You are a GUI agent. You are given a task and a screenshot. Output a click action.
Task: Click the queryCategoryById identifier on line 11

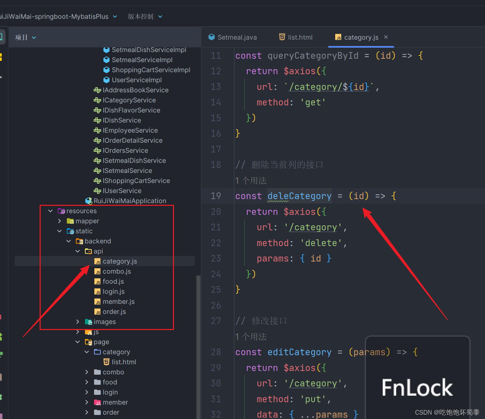coord(313,56)
